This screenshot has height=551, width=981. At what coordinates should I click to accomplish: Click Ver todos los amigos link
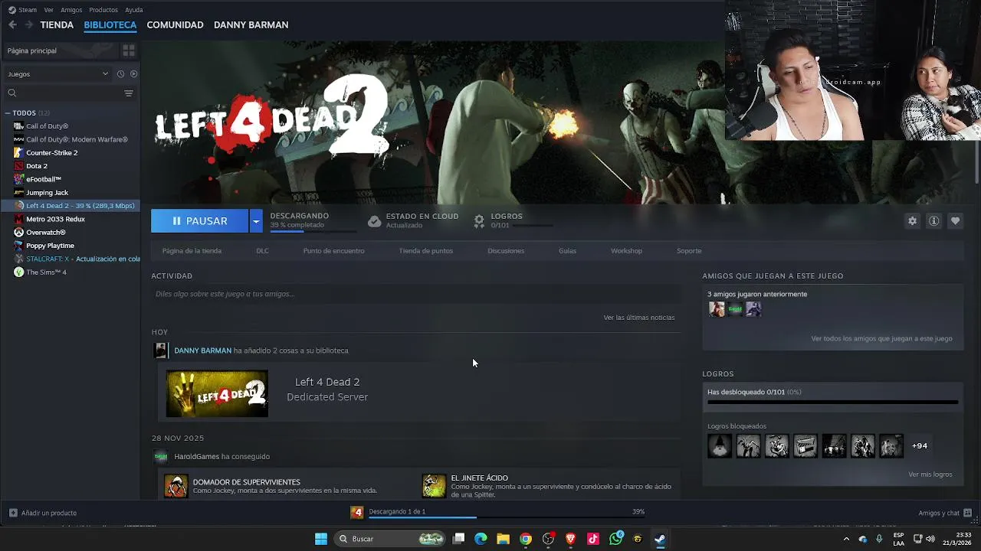(881, 338)
